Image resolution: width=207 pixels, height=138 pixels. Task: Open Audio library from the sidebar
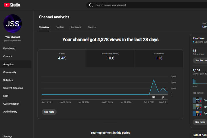tap(10, 112)
